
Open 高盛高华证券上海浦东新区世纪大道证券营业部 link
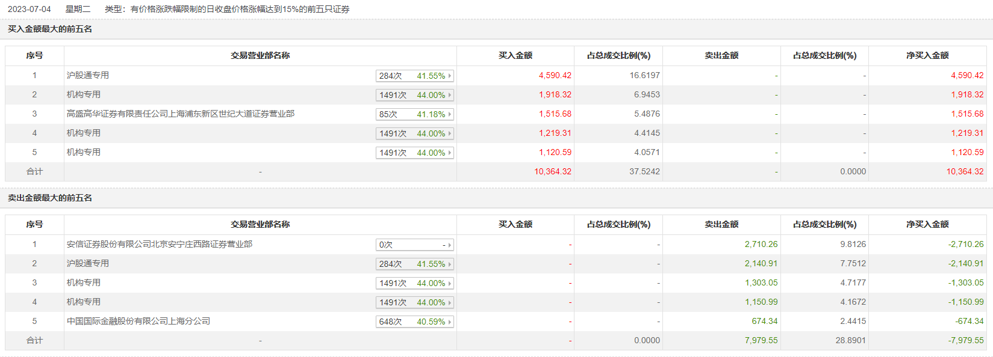[x=181, y=114]
